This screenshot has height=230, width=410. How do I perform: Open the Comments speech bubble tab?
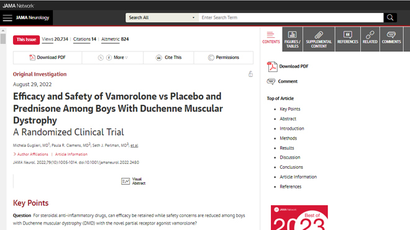click(x=391, y=39)
